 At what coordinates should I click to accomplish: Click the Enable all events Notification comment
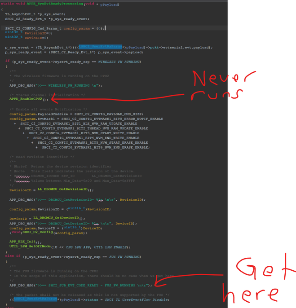pyautogui.click(x=49, y=109)
